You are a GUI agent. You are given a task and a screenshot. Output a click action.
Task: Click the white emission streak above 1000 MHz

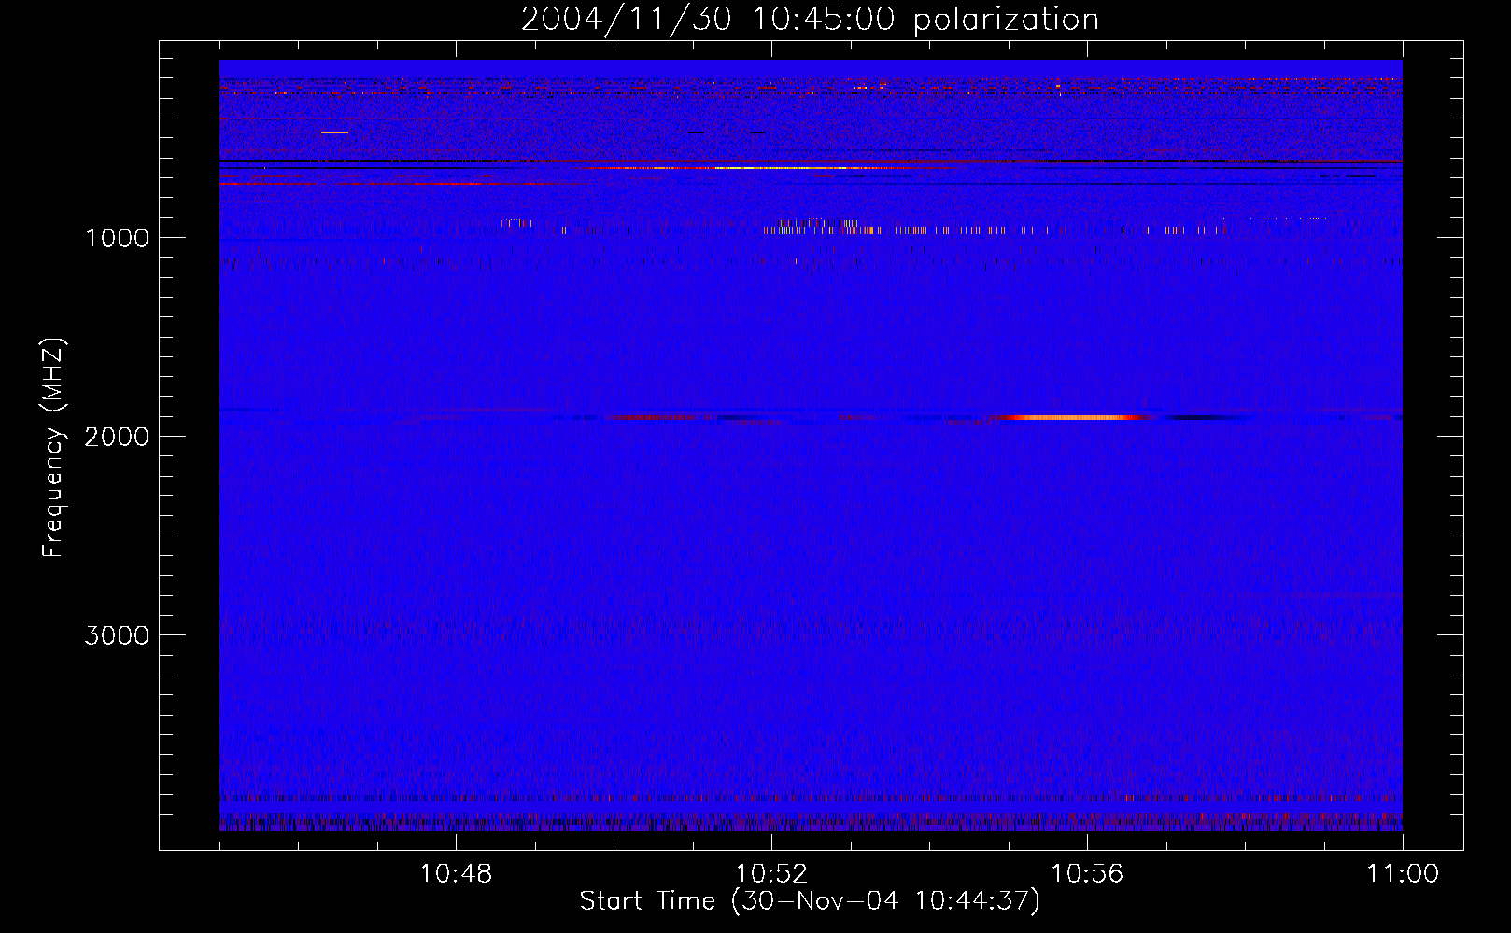tap(780, 168)
